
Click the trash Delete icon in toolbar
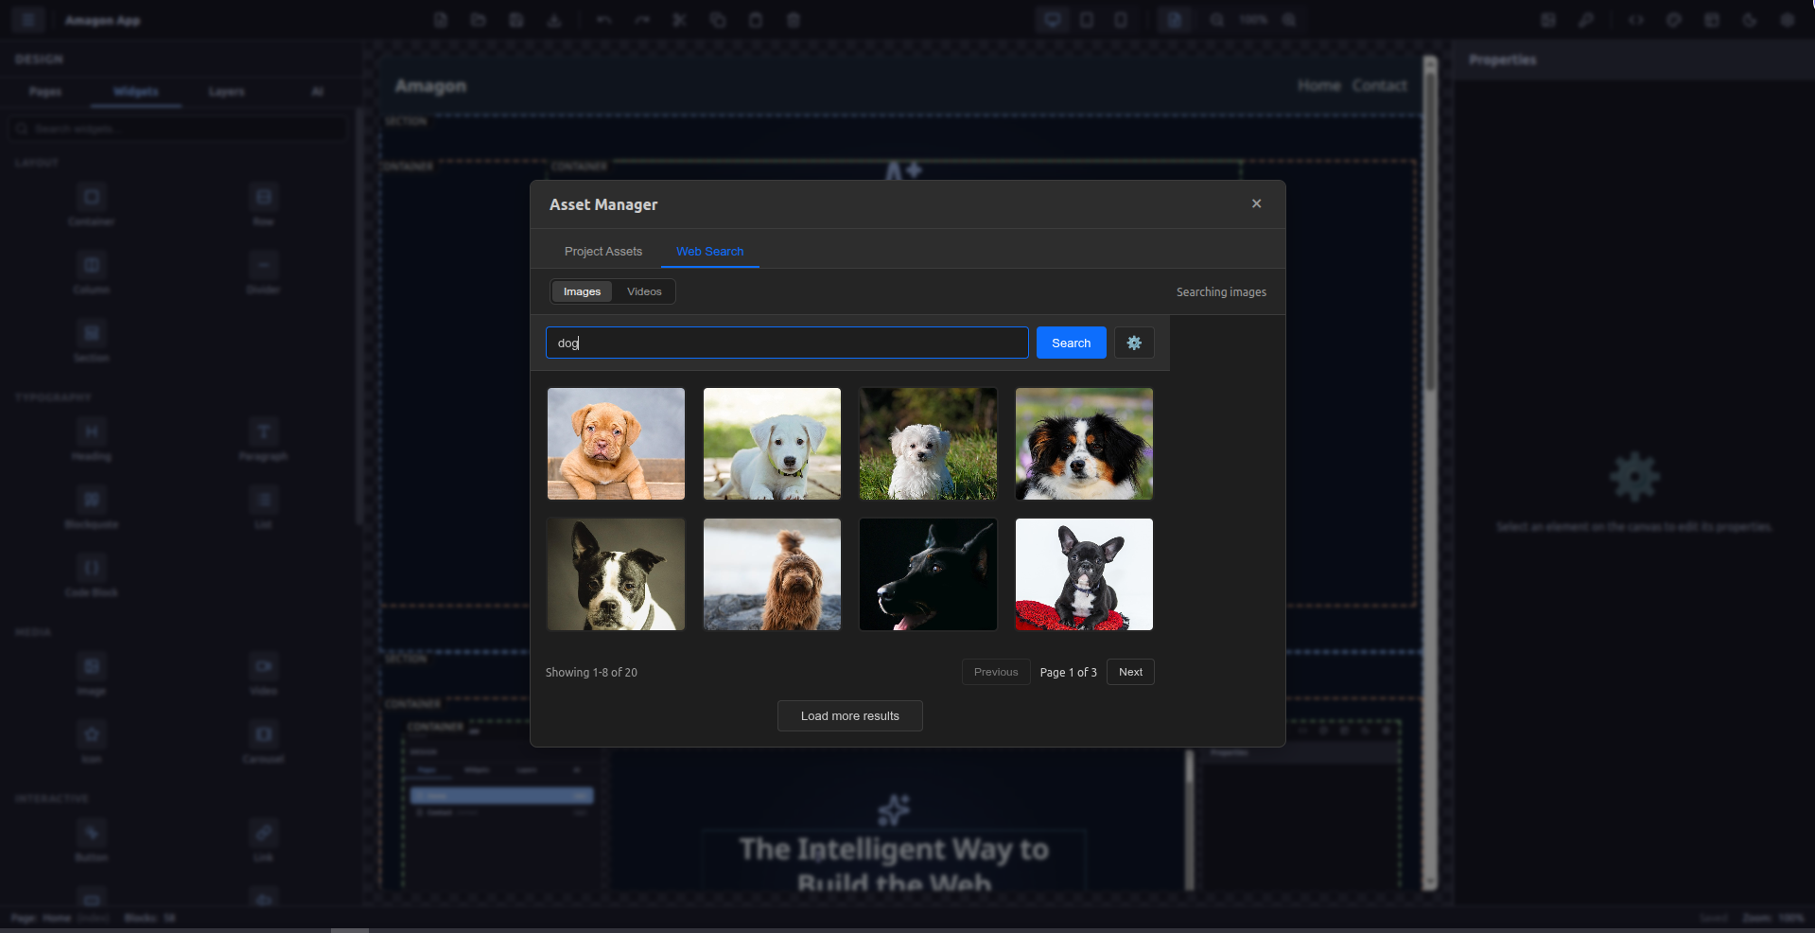pos(794,20)
